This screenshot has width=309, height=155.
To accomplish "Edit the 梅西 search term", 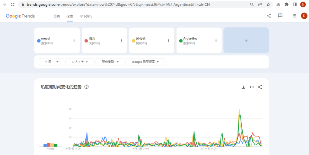I will (92, 39).
